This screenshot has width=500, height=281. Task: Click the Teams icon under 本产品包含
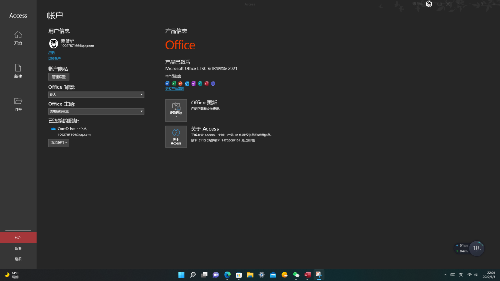212,84
